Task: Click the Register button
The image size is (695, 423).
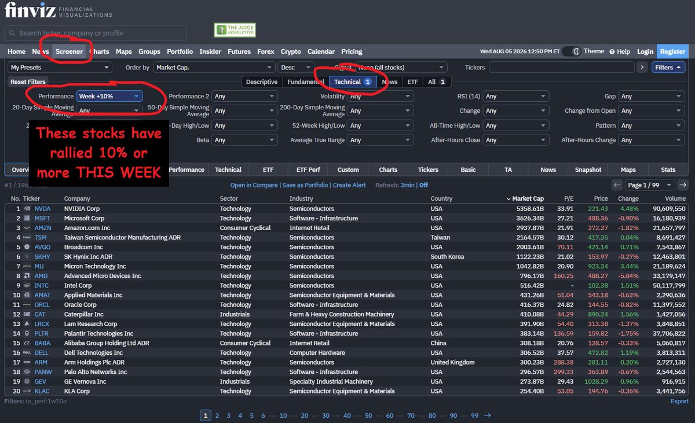Action: [x=672, y=52]
